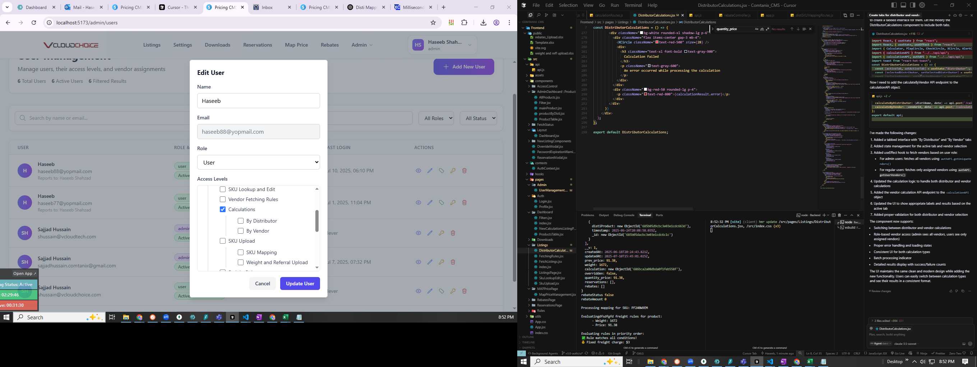
Task: Open the Explorer view in Cursor sidebar
Action: 530,15
